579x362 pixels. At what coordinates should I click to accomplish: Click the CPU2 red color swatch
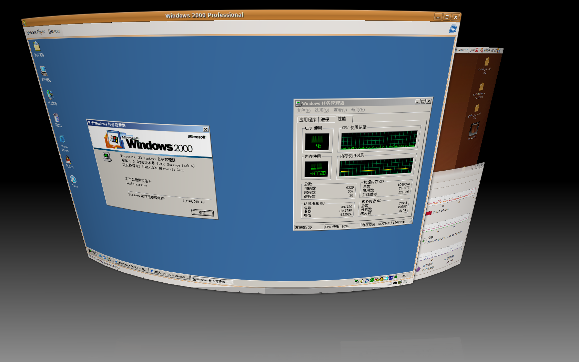[428, 213]
